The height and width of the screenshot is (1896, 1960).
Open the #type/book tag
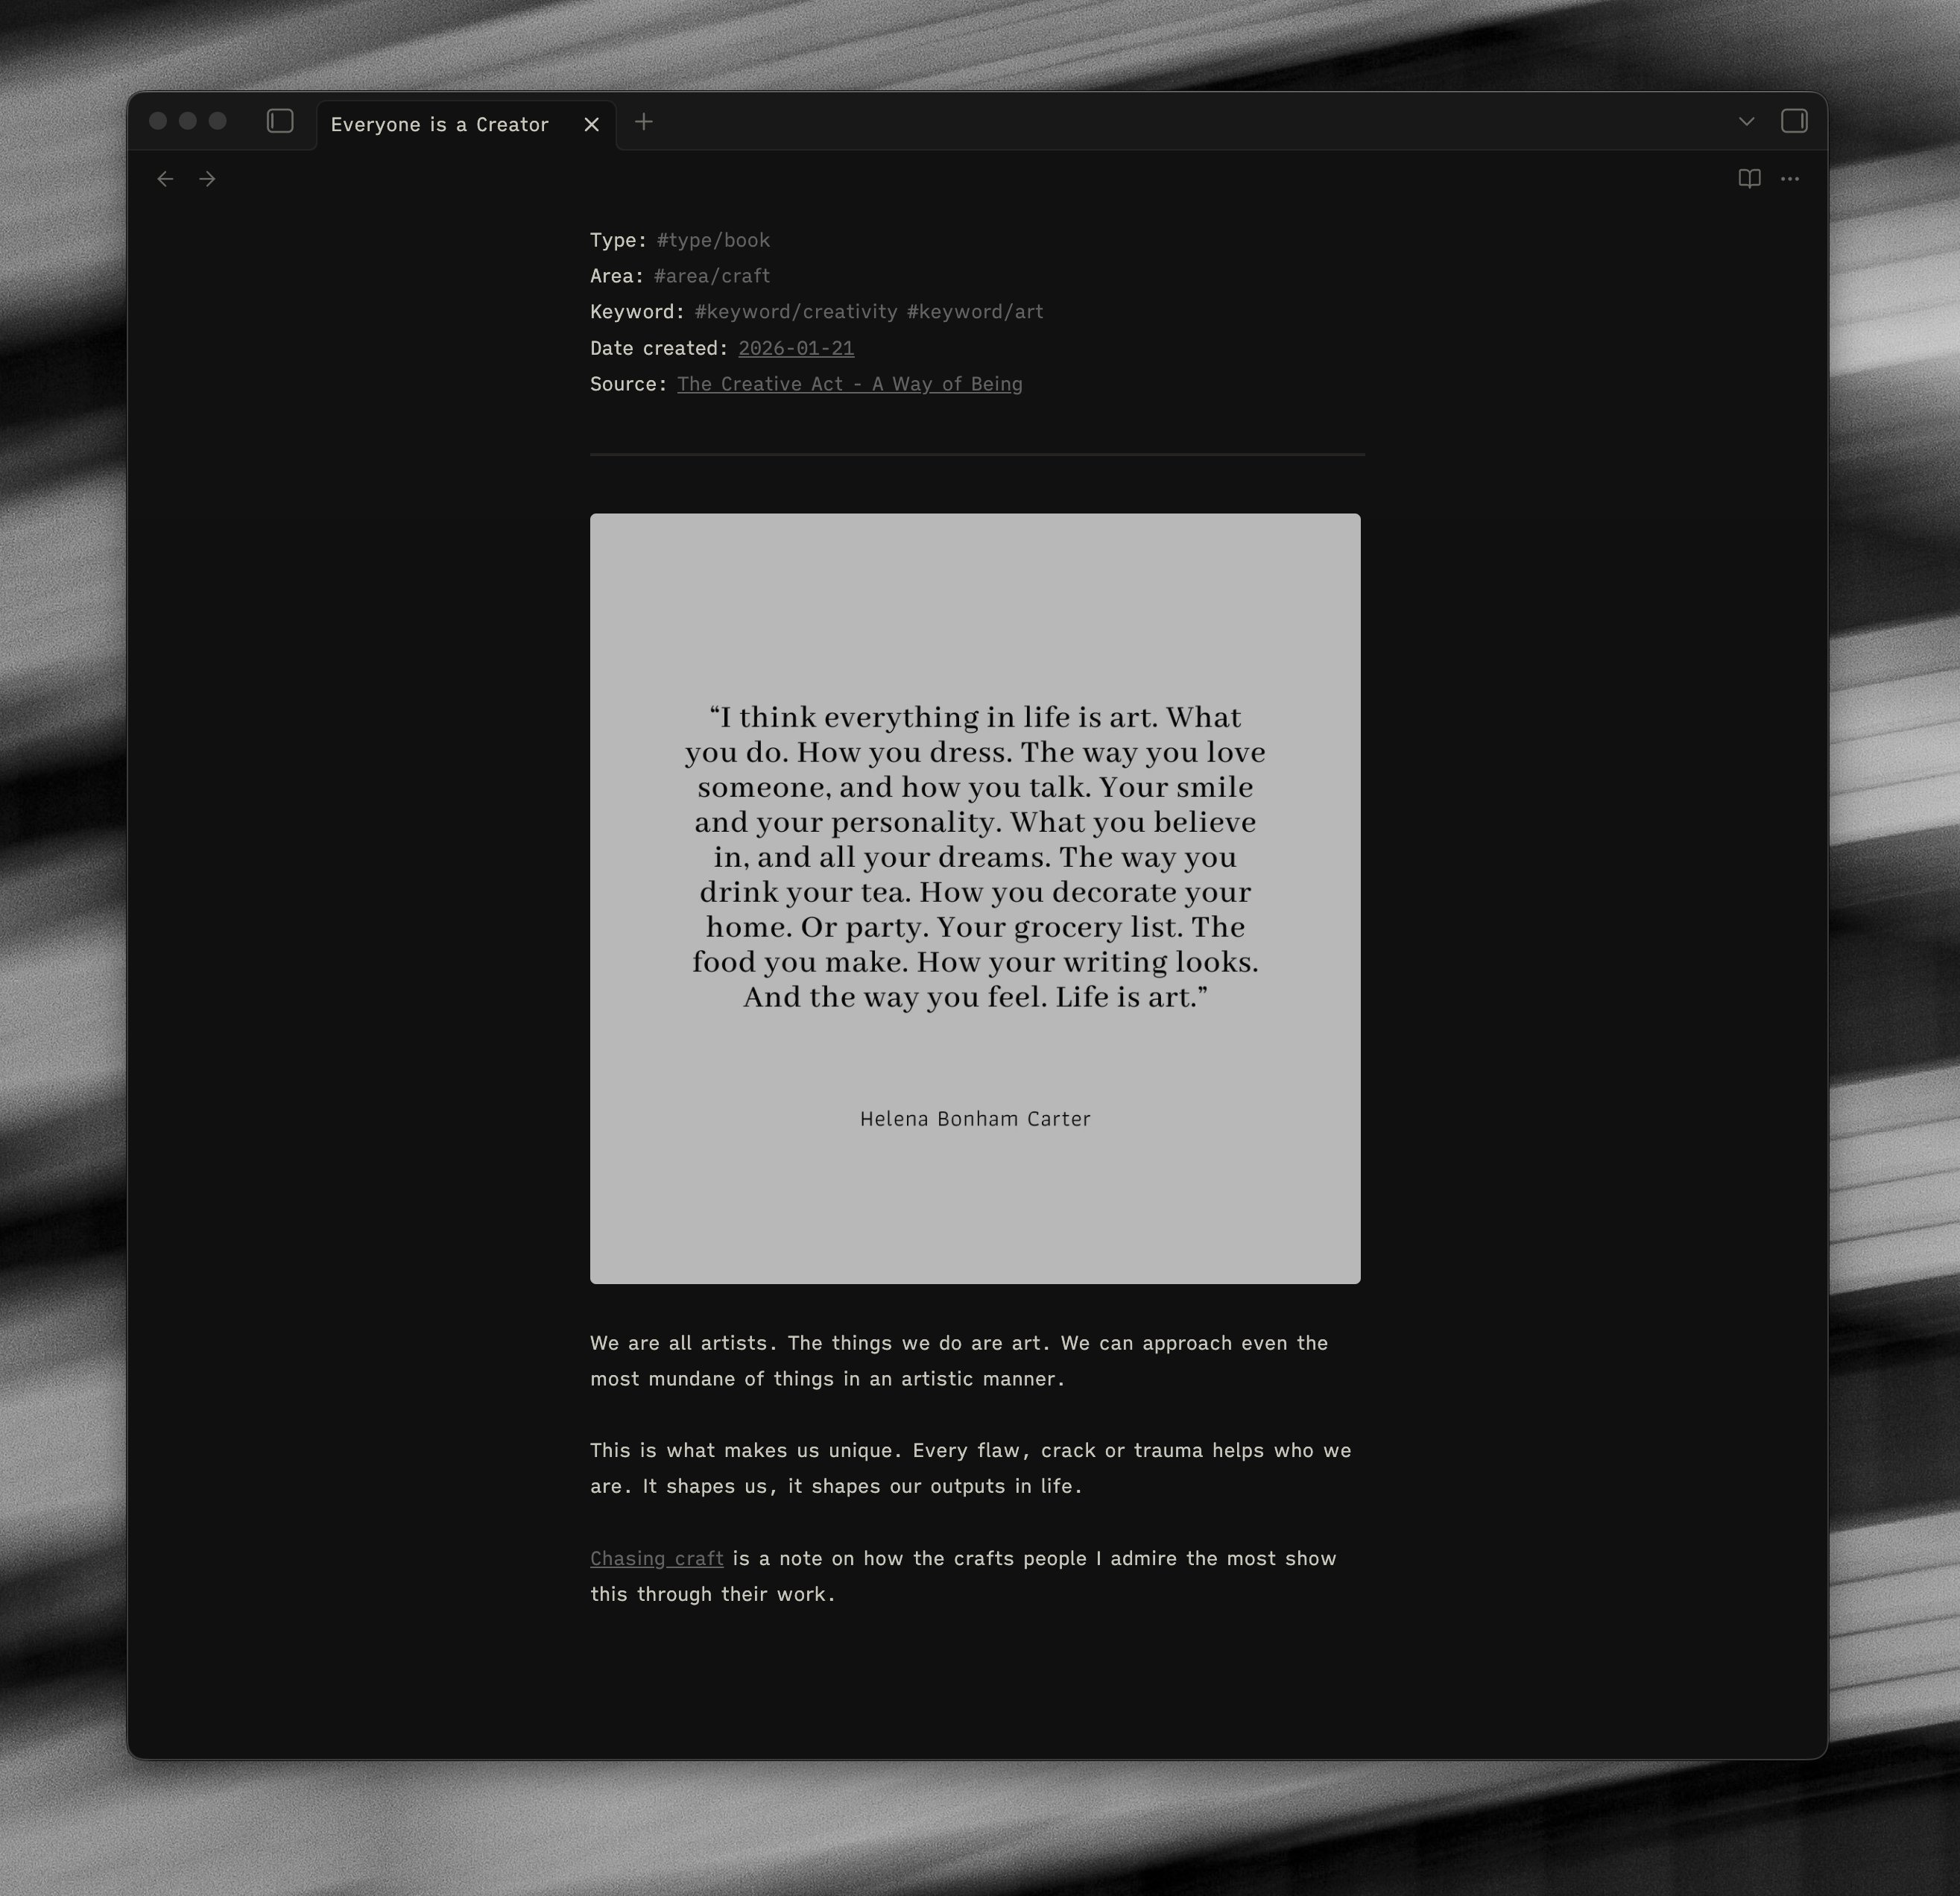713,240
